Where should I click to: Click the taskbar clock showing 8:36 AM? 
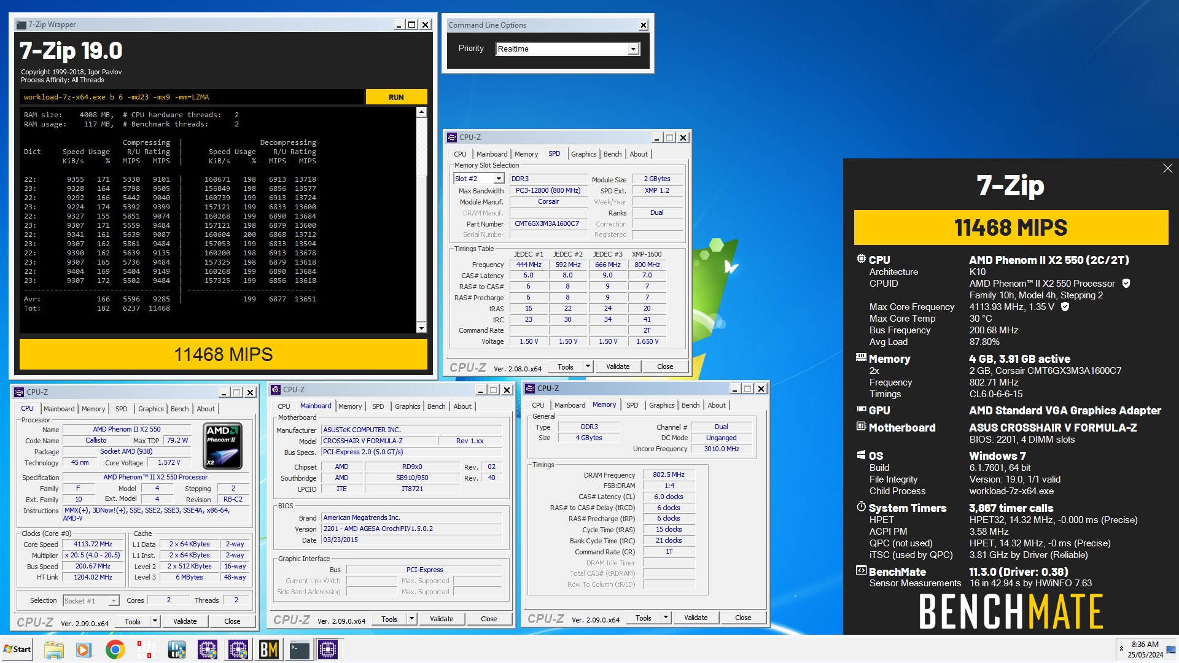[1145, 649]
